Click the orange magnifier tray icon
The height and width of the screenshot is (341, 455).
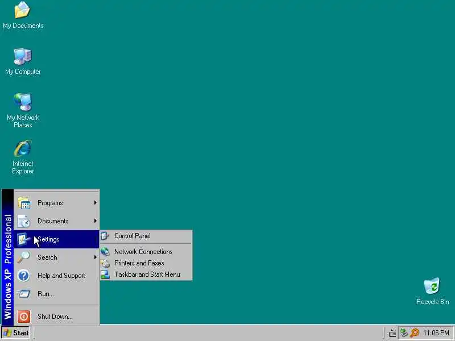(415, 332)
